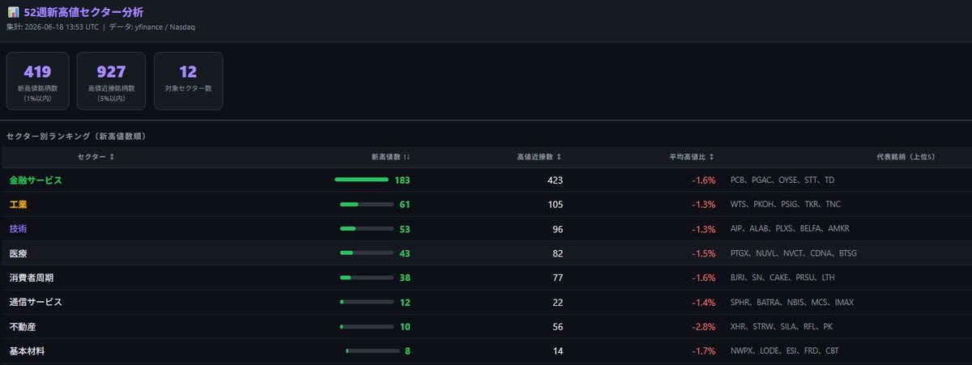Click tickers BJRI、SN、CAKE、PRSU、LTH
972x365 pixels.
pos(782,278)
